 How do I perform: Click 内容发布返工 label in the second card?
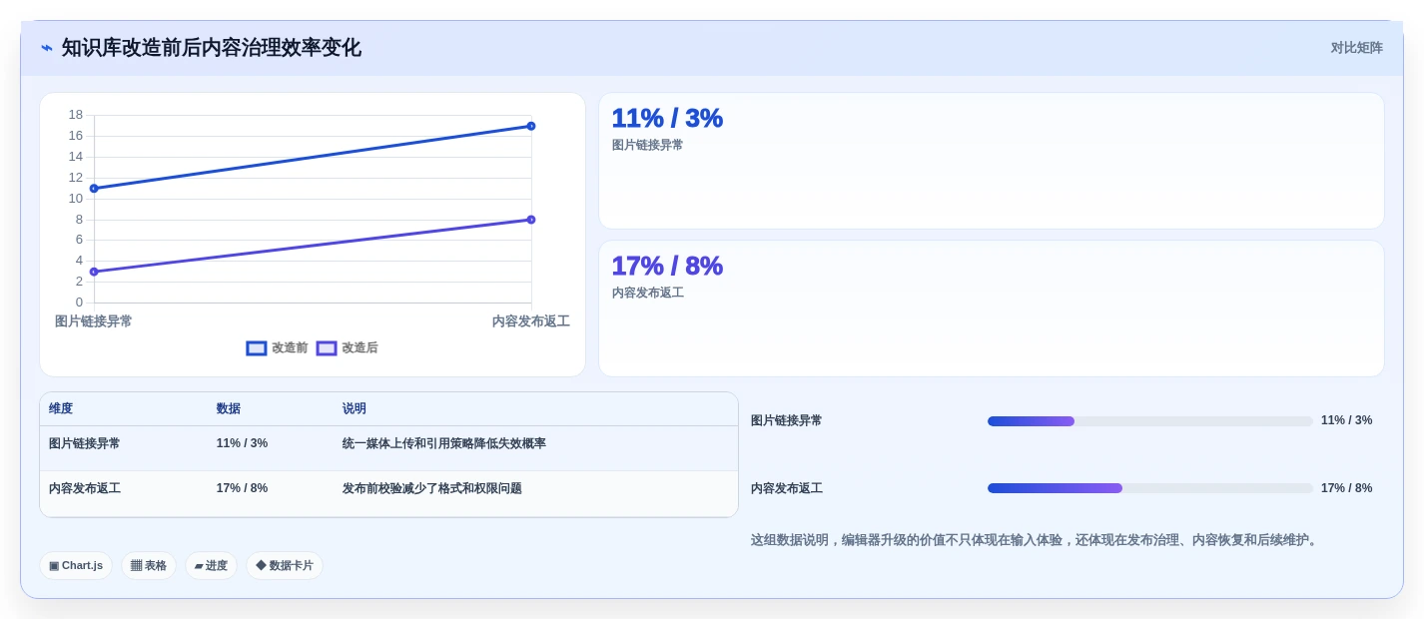click(x=648, y=293)
